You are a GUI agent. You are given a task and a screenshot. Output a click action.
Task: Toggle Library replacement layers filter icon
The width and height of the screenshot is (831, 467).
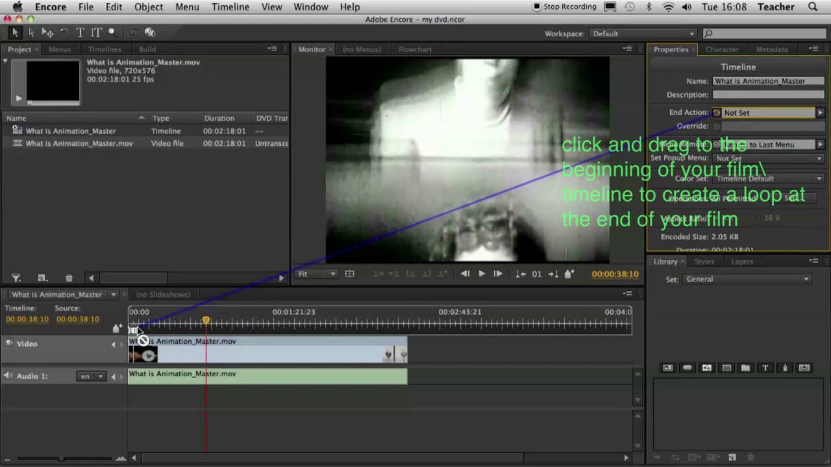804,368
